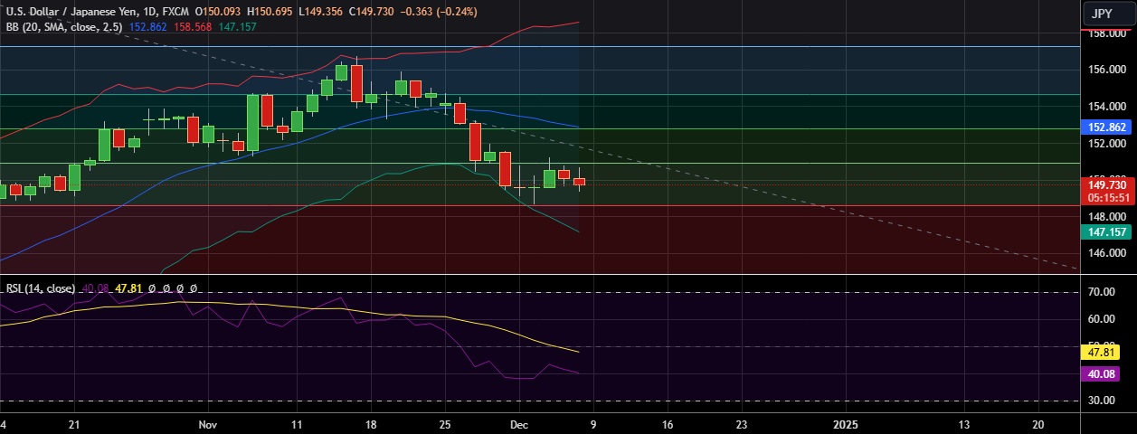Screen dimensions: 1137x434
Task: Click the red 149.730 last price tag
Action: click(1106, 184)
